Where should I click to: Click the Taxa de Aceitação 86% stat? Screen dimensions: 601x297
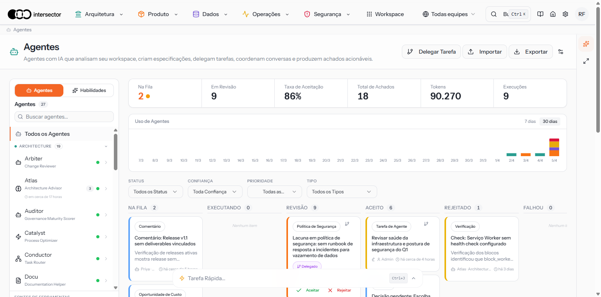311,93
